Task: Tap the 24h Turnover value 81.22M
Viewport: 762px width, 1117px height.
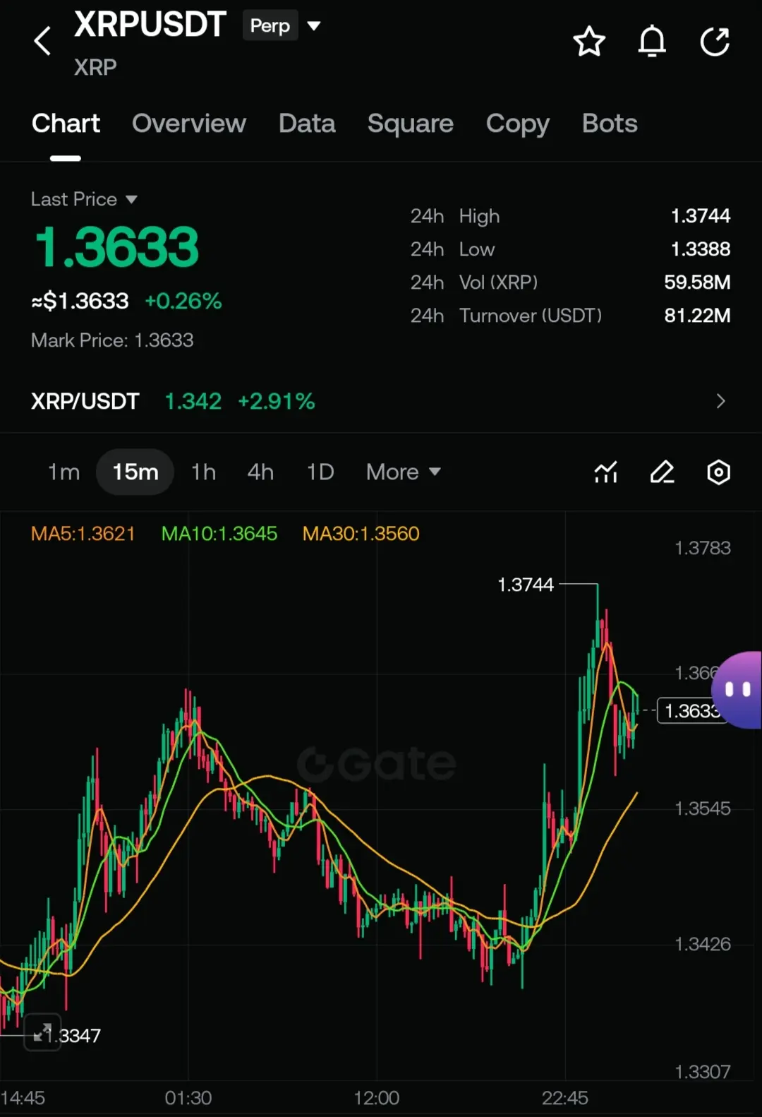Action: (697, 316)
